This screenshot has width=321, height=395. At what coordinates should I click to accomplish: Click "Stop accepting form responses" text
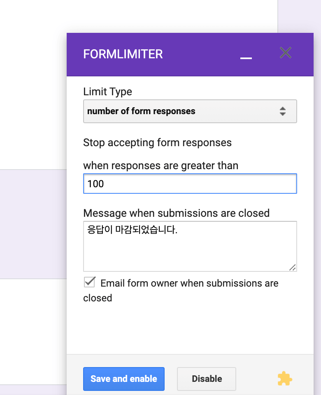[157, 143]
